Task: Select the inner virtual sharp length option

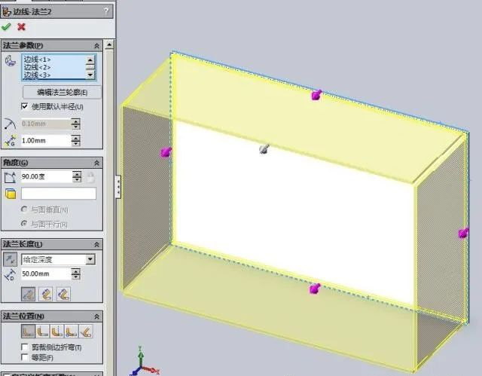Action: (45, 294)
